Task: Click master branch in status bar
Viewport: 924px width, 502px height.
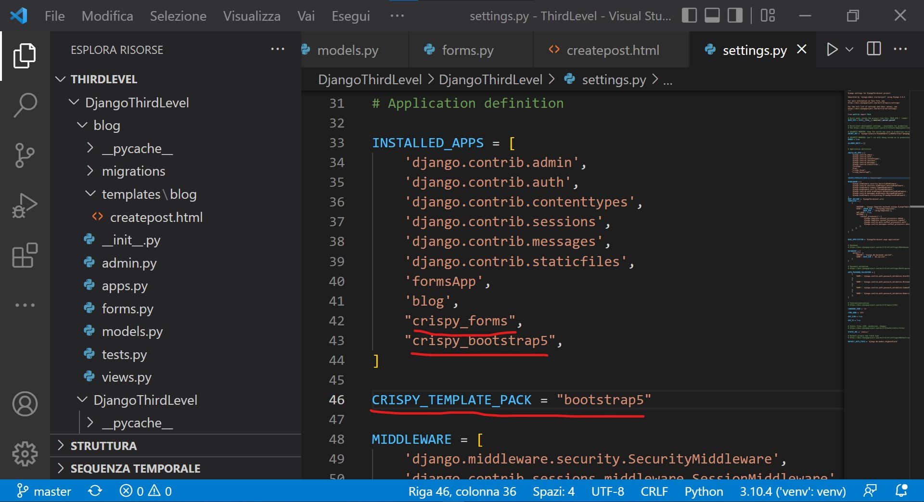Action: 44,491
